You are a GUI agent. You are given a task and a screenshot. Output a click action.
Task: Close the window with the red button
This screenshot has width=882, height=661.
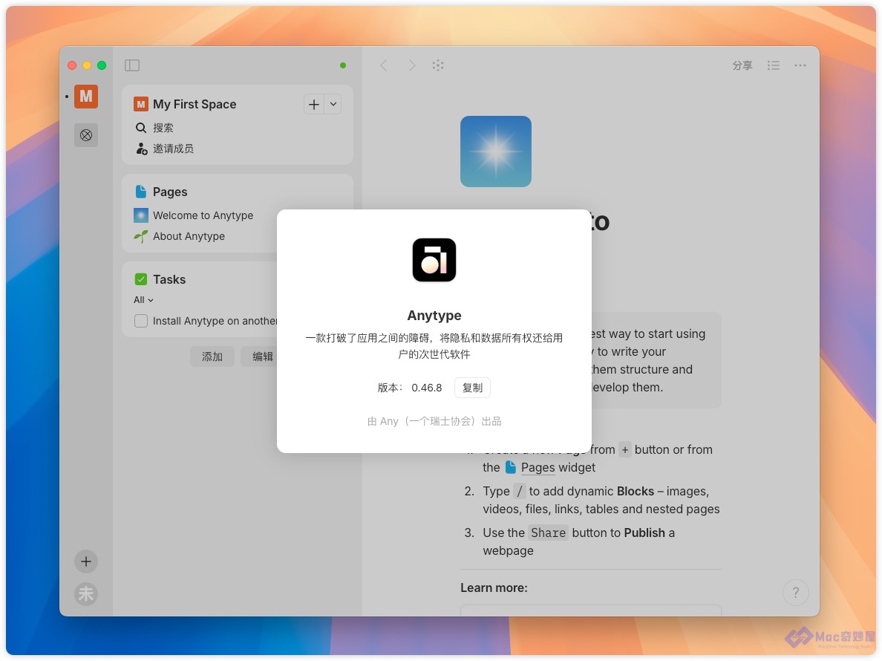72,65
